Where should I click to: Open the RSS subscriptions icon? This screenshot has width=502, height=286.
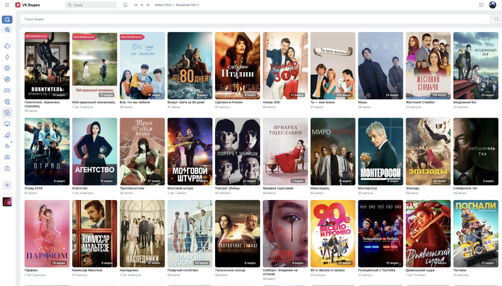coord(7,146)
